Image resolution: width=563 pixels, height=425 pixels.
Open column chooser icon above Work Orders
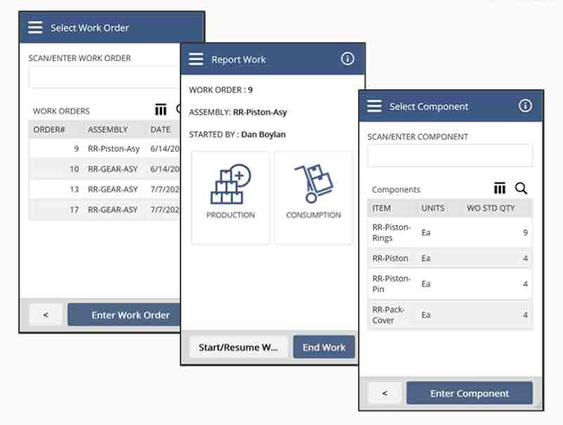click(161, 110)
